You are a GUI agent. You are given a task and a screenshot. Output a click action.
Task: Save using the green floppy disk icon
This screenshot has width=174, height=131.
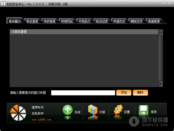(x=144, y=110)
